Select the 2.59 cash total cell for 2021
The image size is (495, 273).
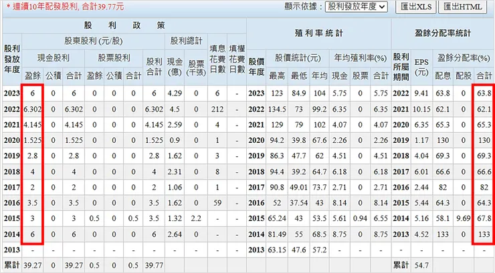tap(175, 125)
